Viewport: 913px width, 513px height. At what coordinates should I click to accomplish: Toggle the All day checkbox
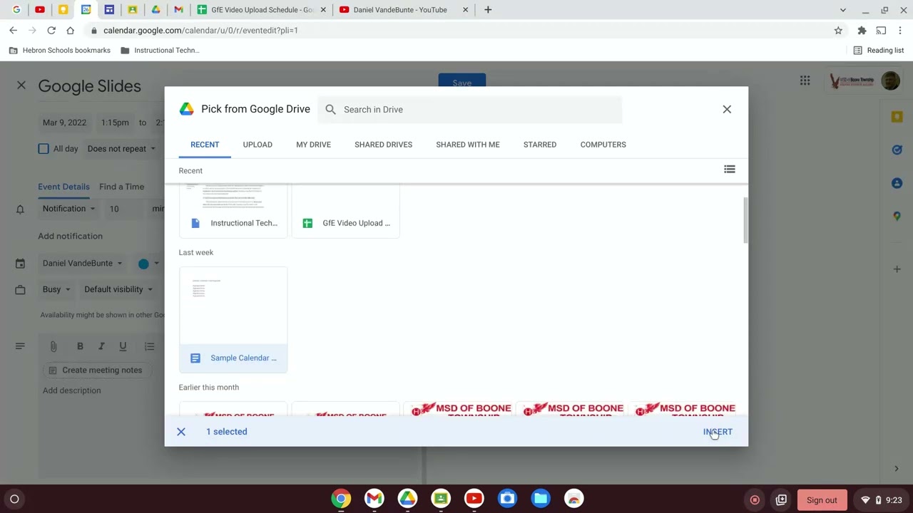(x=44, y=149)
